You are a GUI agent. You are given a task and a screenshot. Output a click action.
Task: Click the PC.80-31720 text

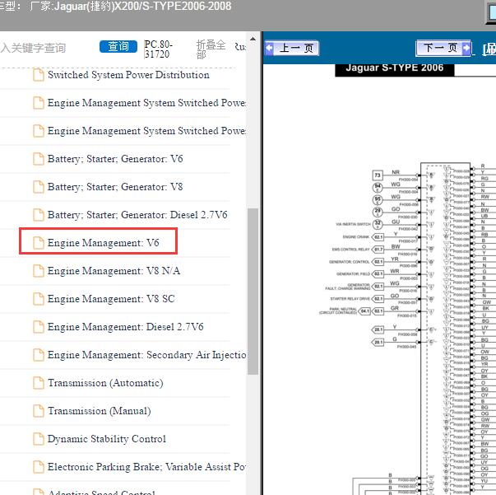click(x=158, y=49)
